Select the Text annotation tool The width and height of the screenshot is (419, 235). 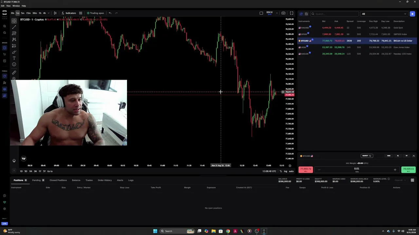tap(14, 58)
